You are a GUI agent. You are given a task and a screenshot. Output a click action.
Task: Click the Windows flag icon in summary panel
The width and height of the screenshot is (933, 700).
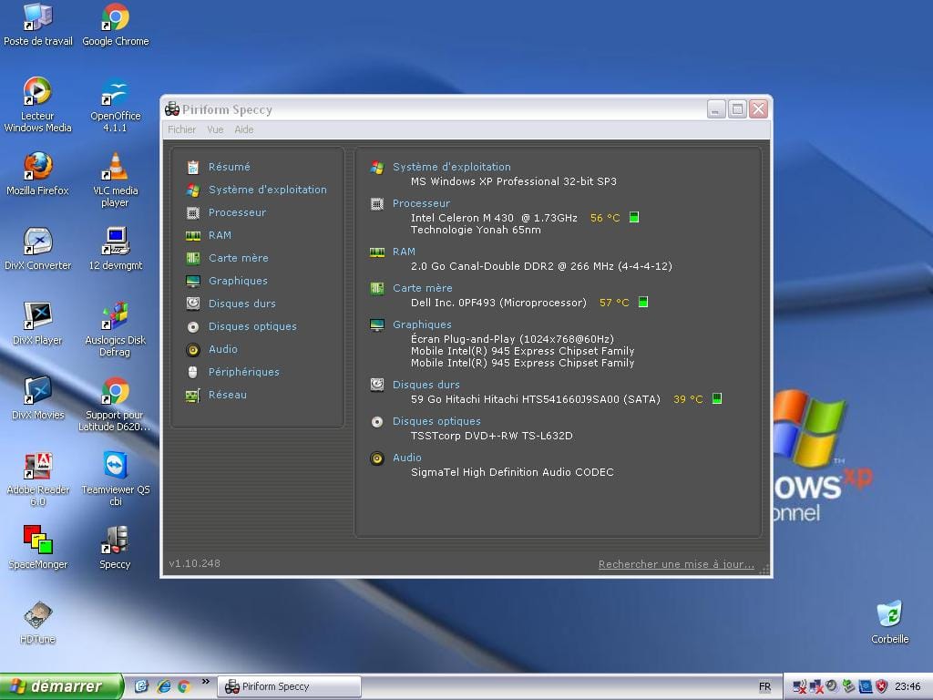376,168
